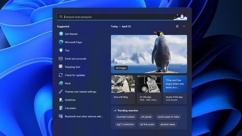Click the 'Today • April 25' heading
The width and height of the screenshot is (242, 136).
point(121,26)
